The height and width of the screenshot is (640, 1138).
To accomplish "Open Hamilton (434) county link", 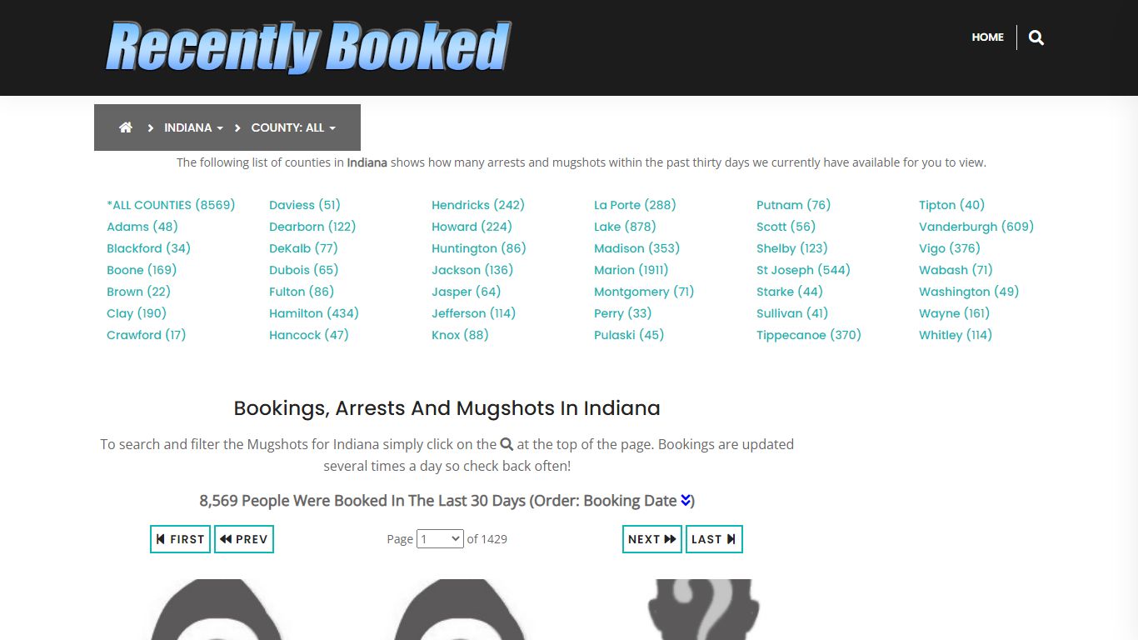I will pyautogui.click(x=314, y=313).
